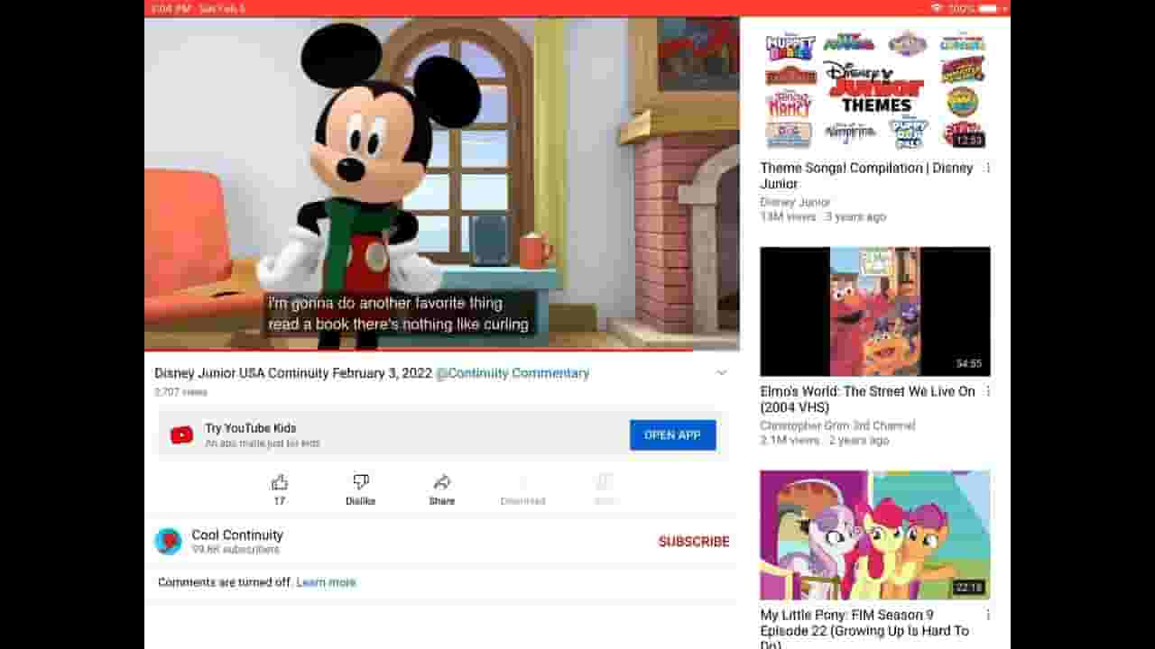Click '2.1M views · 2 years ago' text
The image size is (1155, 649).
point(824,441)
